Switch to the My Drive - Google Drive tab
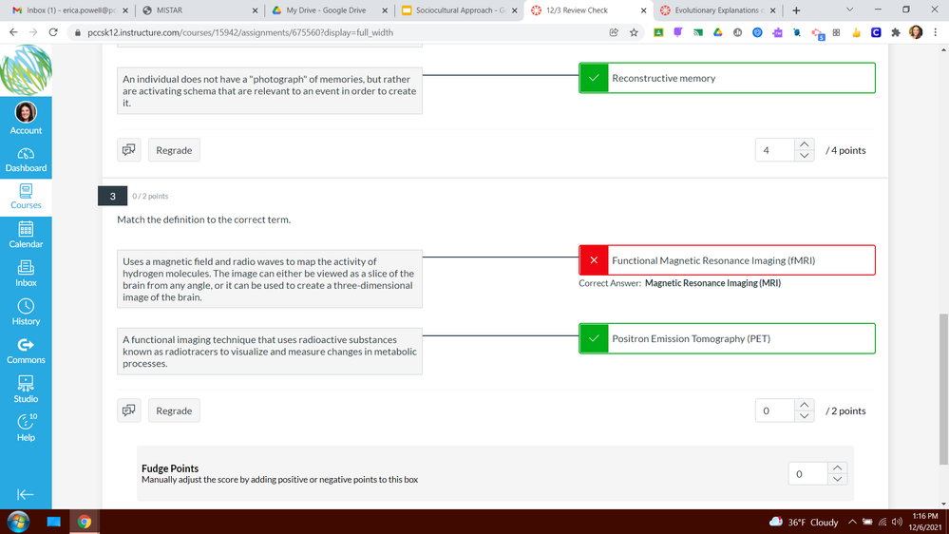 pos(327,10)
